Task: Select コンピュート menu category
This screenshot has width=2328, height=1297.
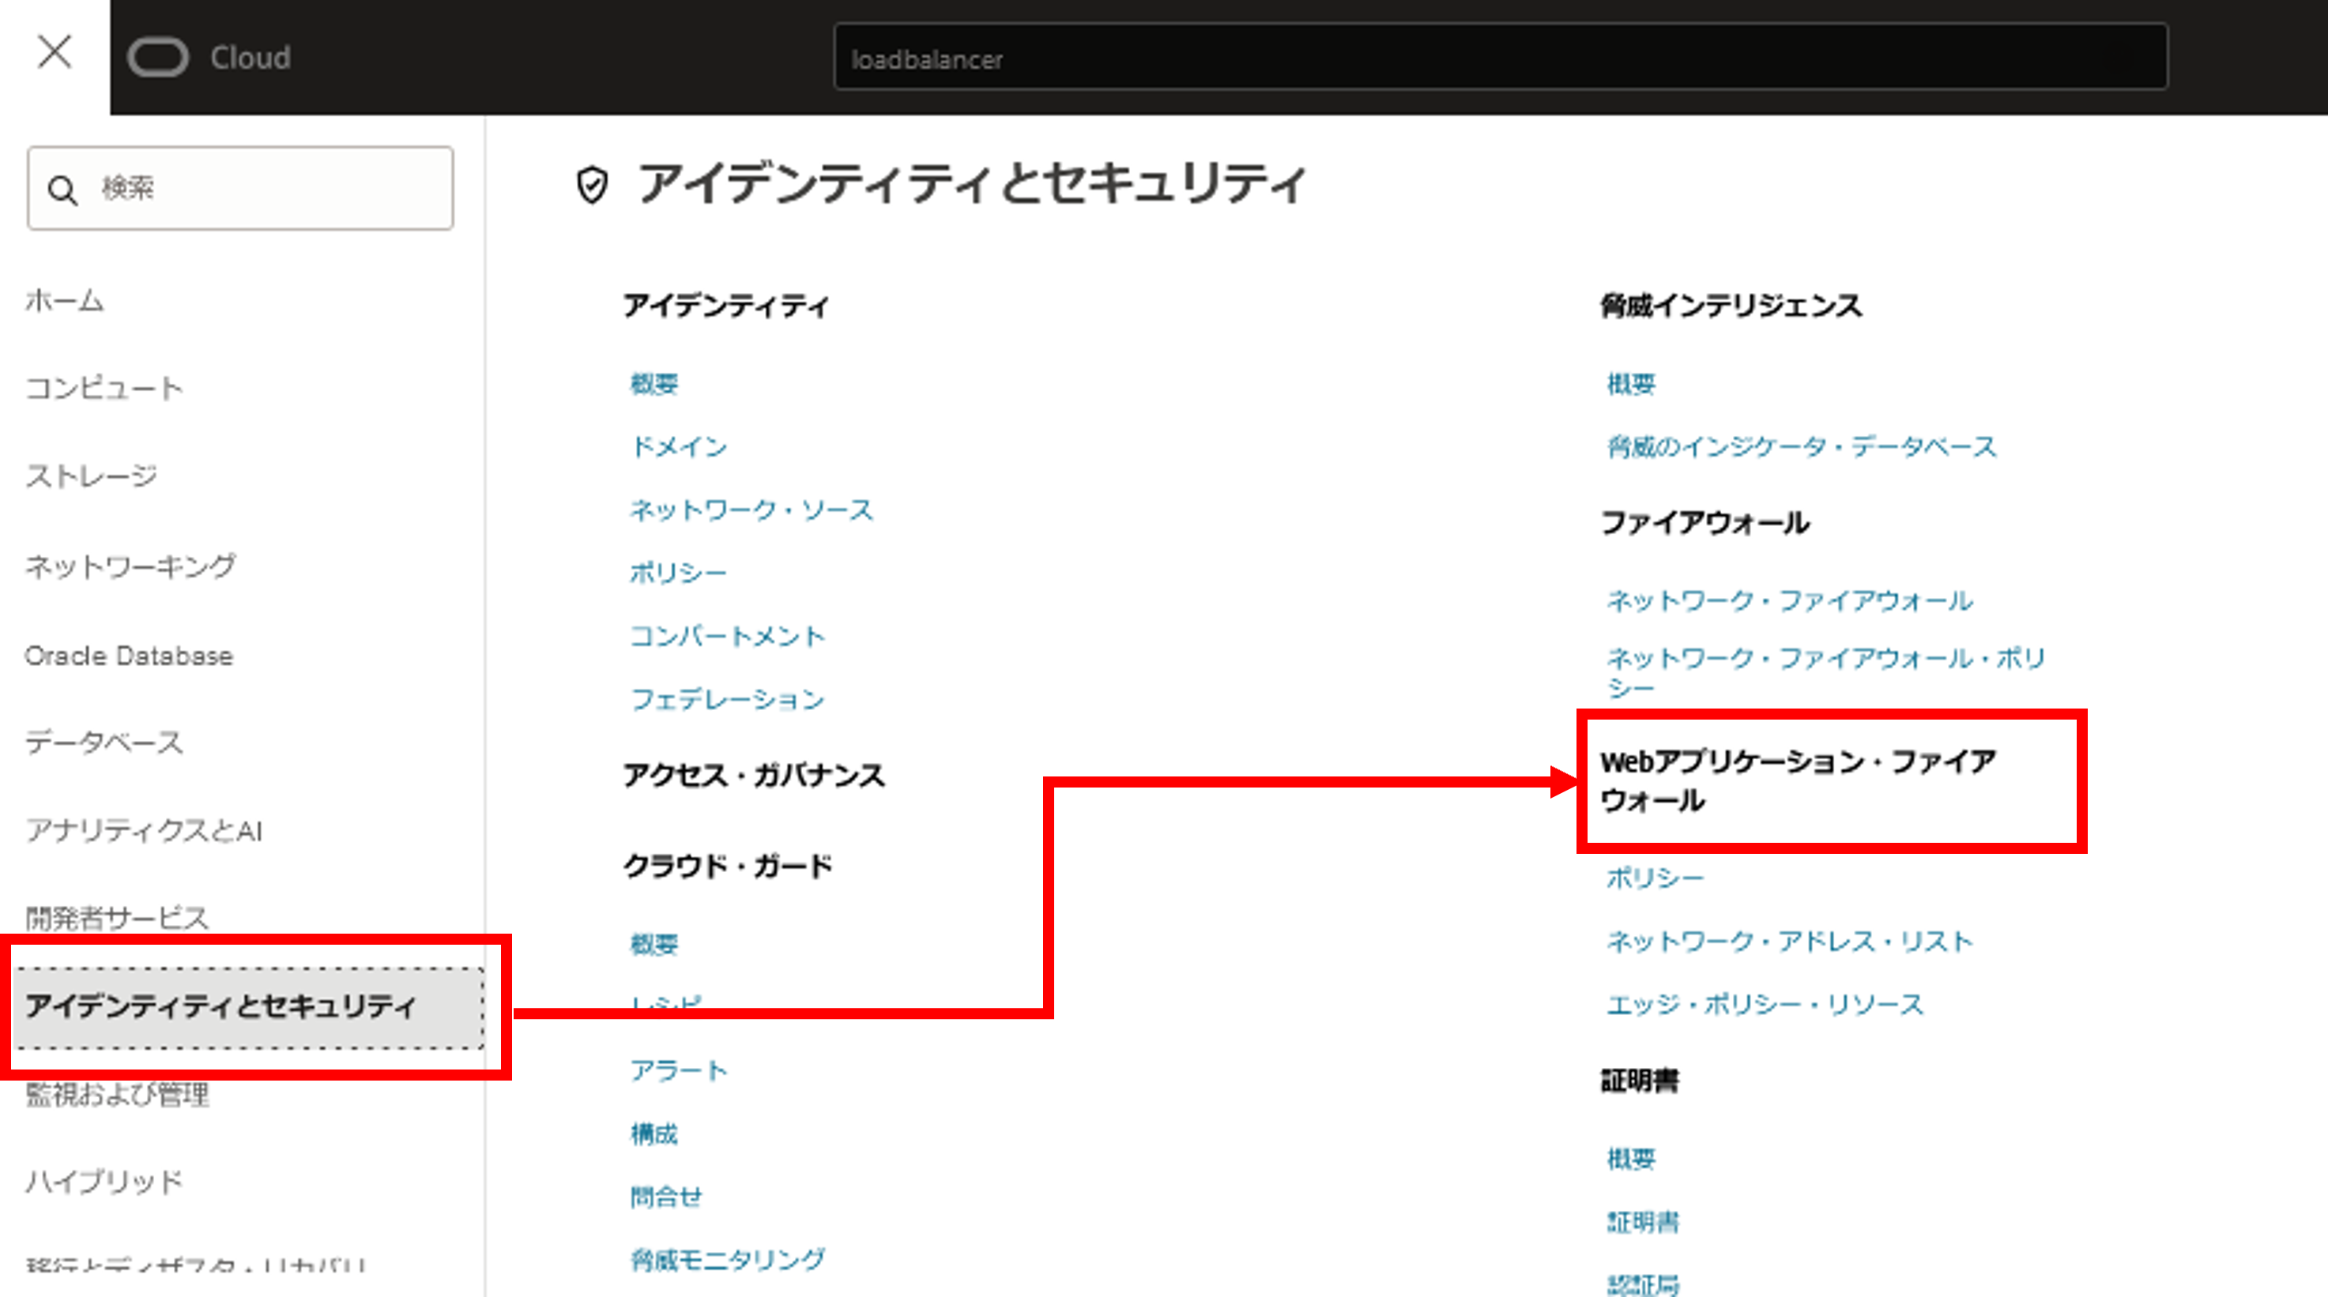Action: click(x=104, y=388)
